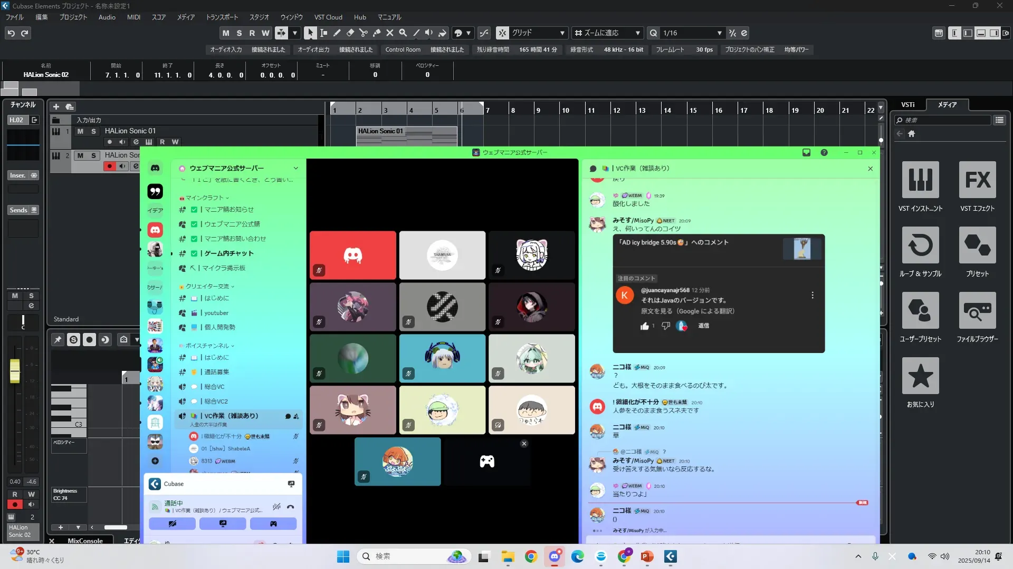Open the youtuber text channel
This screenshot has width=1013, height=569.
pyautogui.click(x=216, y=313)
